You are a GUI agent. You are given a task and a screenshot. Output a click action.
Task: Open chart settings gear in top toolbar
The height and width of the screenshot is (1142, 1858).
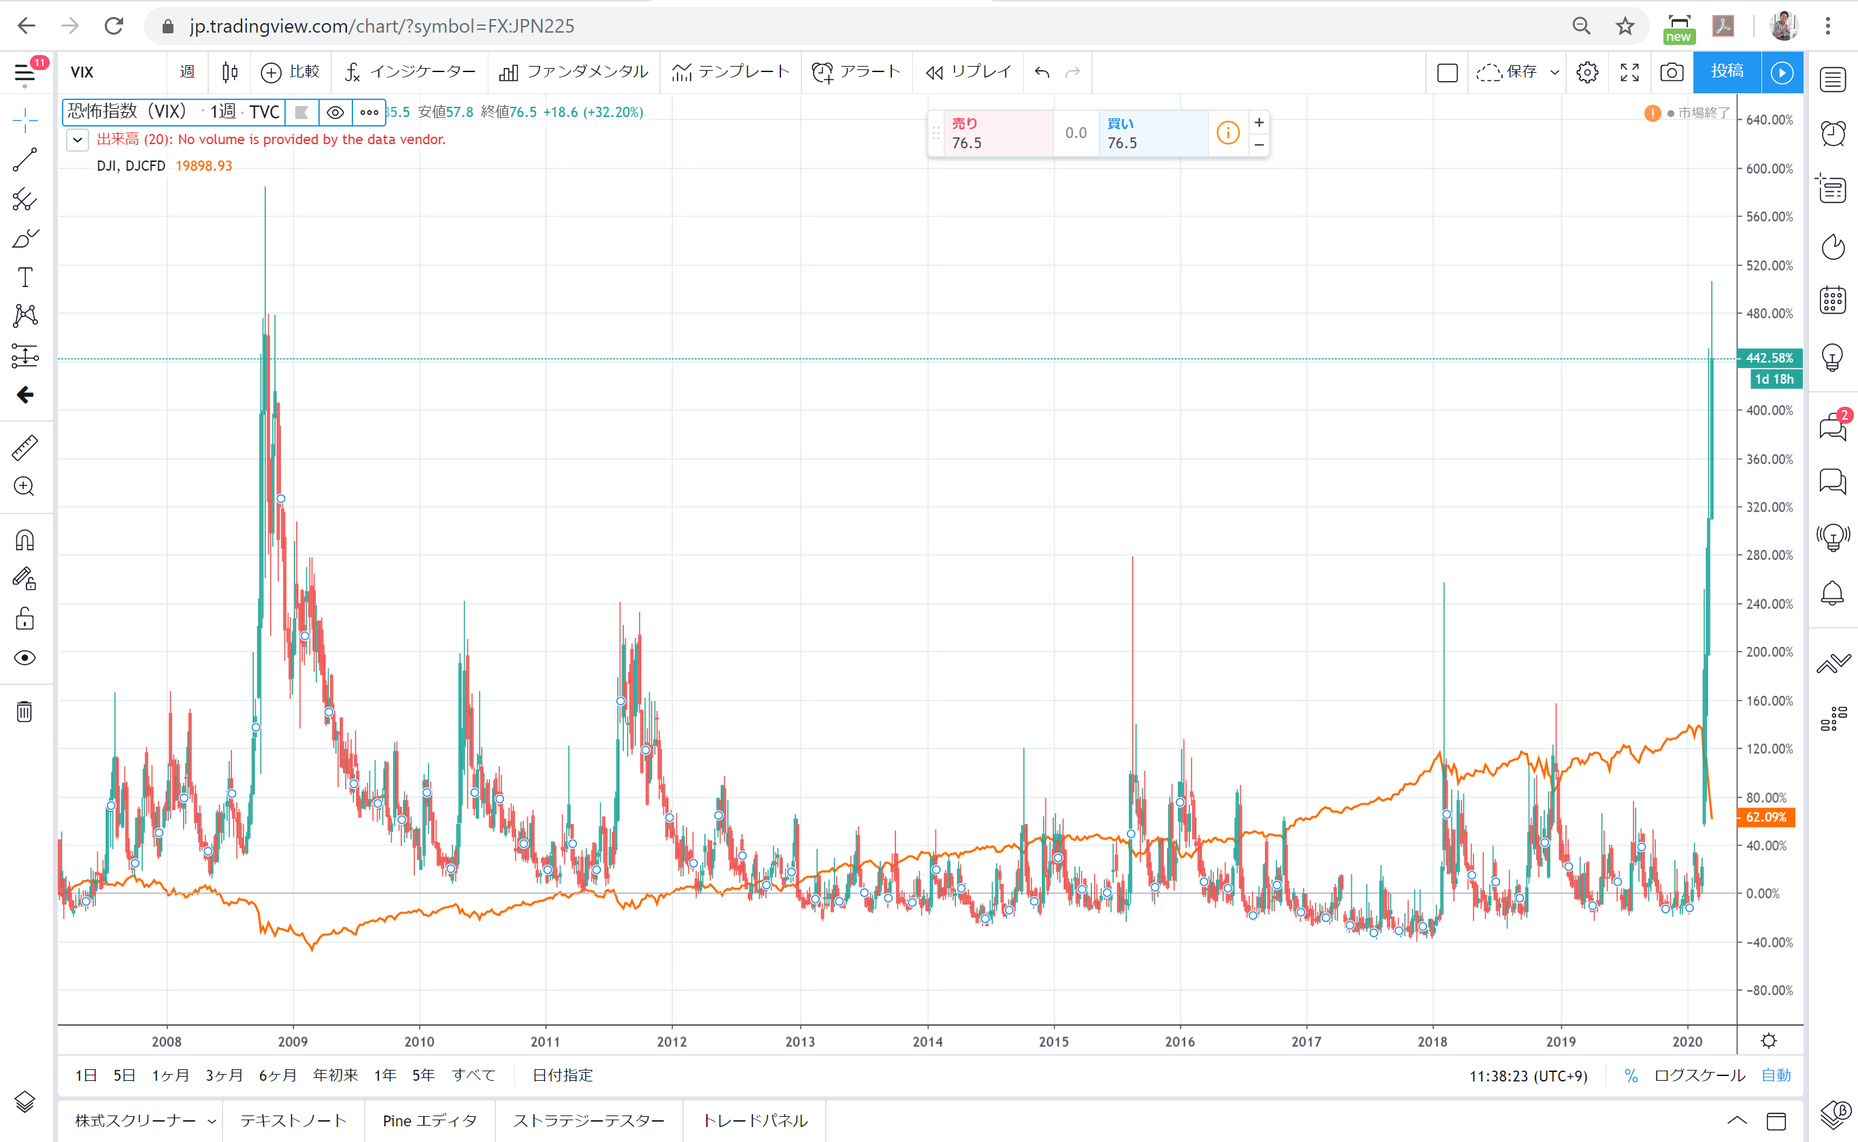1587,73
